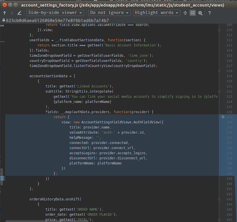Click green change marker near line 312

click(2, 41)
